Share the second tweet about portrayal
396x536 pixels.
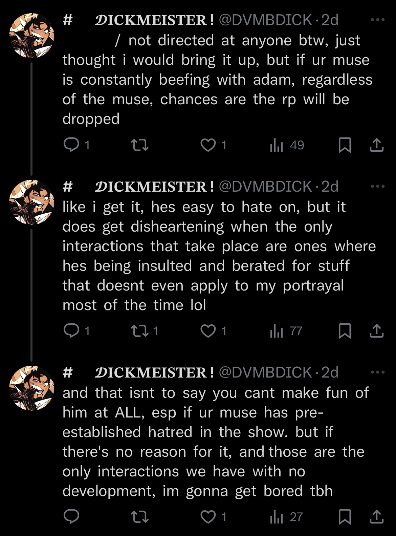coord(376,331)
